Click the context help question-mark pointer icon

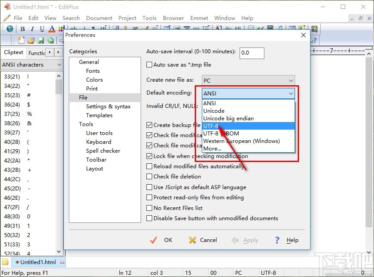click(313, 40)
